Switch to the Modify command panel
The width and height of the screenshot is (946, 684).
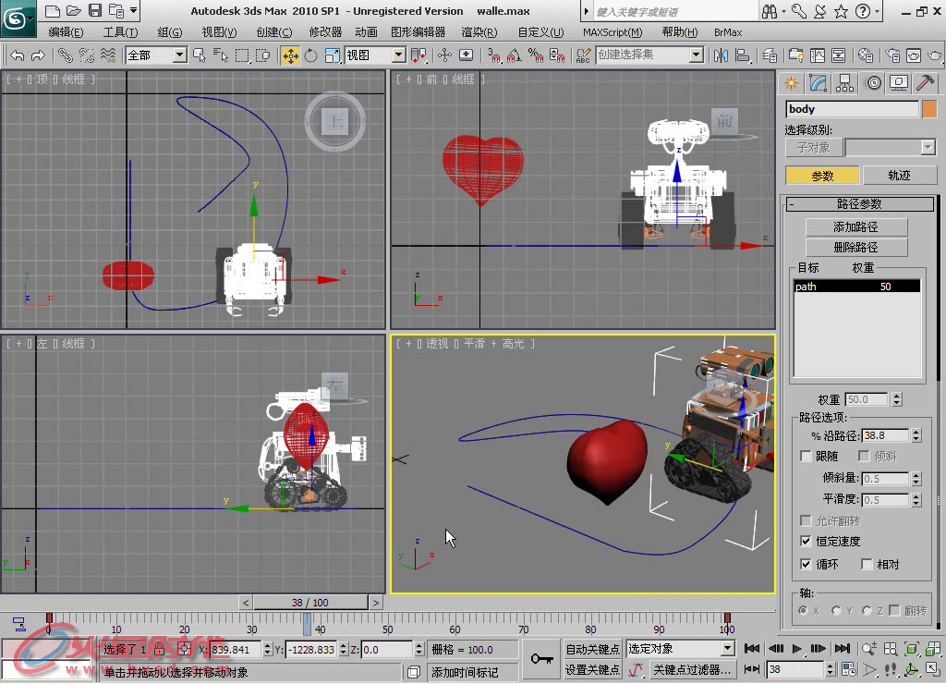818,82
